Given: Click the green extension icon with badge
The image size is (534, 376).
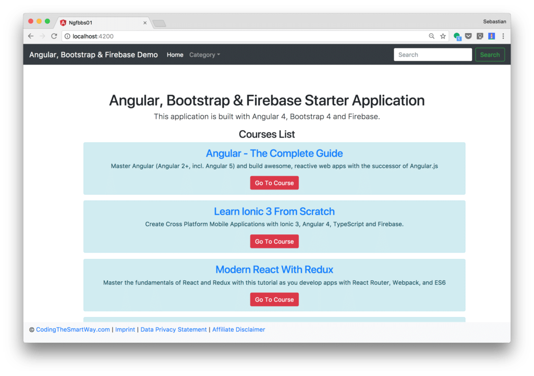Looking at the screenshot, I should tap(457, 36).
